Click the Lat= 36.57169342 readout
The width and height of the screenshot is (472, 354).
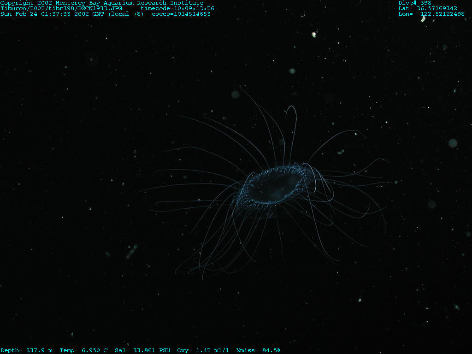click(428, 8)
